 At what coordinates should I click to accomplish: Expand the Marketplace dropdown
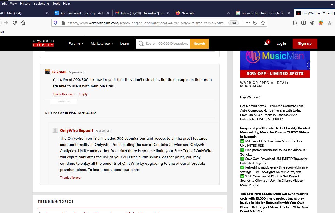[102, 44]
